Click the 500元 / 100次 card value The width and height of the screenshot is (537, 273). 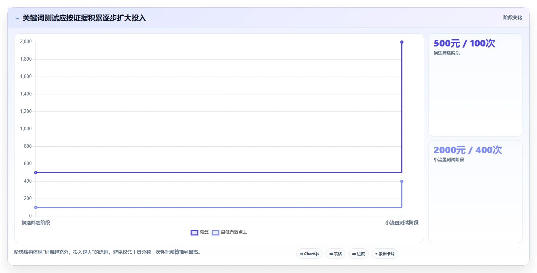pos(464,43)
